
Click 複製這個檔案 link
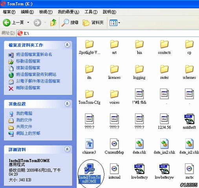pyautogui.click(x=28, y=68)
